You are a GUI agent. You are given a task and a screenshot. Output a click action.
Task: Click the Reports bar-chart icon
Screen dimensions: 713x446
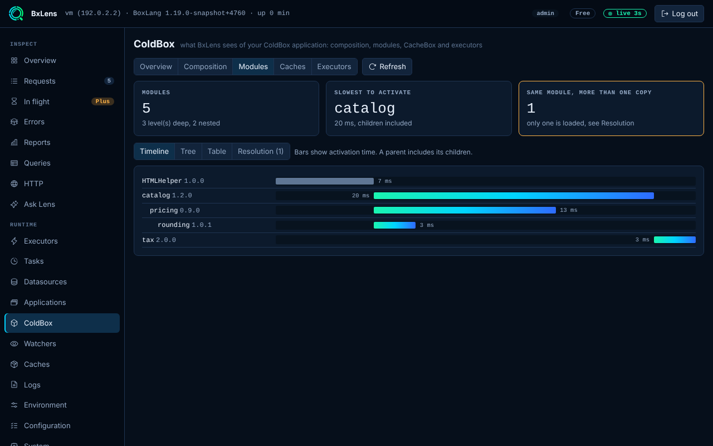tap(14, 142)
